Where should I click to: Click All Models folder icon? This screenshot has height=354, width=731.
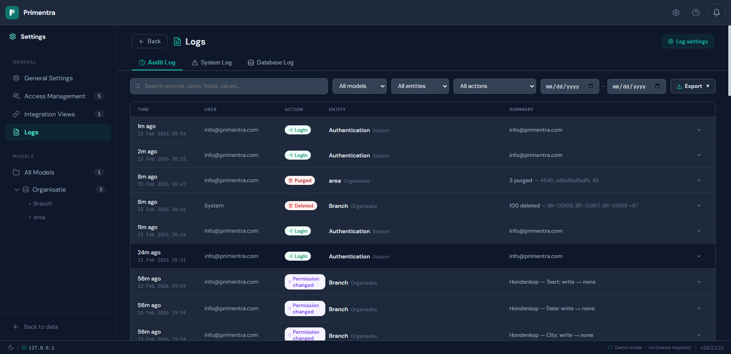[16, 172]
